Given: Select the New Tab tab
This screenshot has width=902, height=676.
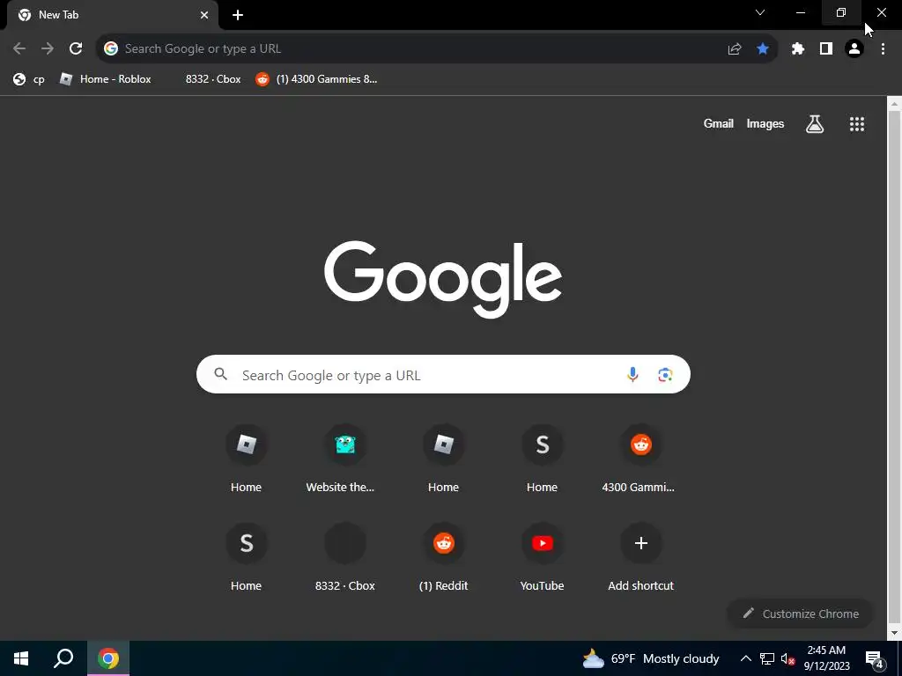Looking at the screenshot, I should (113, 15).
